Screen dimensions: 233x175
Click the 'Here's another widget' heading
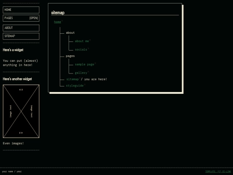tap(17, 79)
